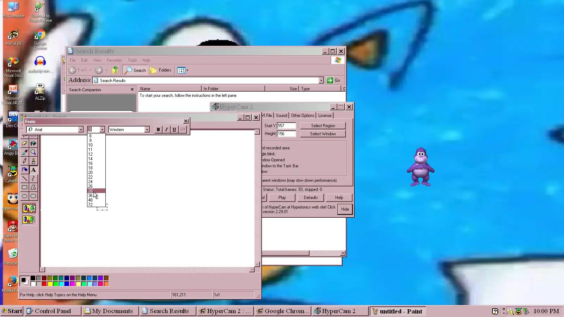Open the Favorites menu in Search Results
The image size is (564, 317).
click(x=114, y=60)
